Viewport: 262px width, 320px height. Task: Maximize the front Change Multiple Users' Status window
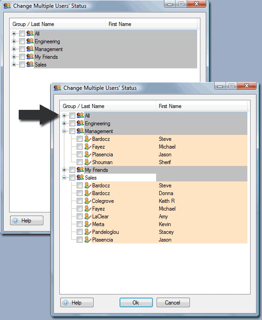coord(231,86)
